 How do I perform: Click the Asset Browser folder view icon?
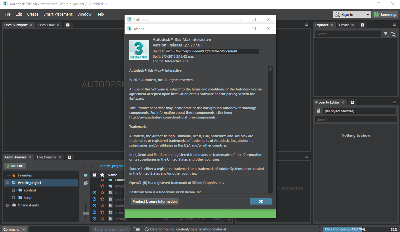86,175
